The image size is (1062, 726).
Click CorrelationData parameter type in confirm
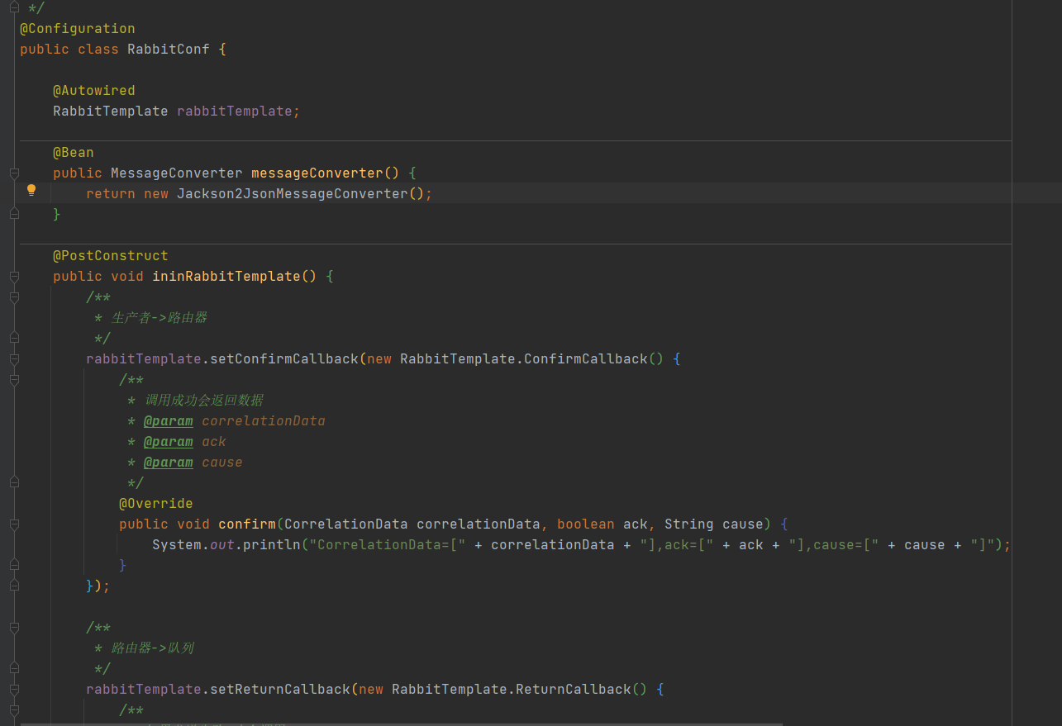click(x=346, y=524)
